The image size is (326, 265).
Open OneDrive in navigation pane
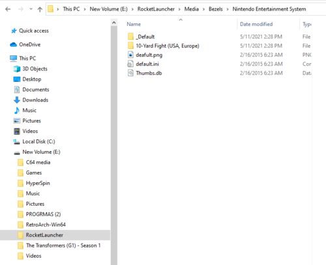[30, 44]
